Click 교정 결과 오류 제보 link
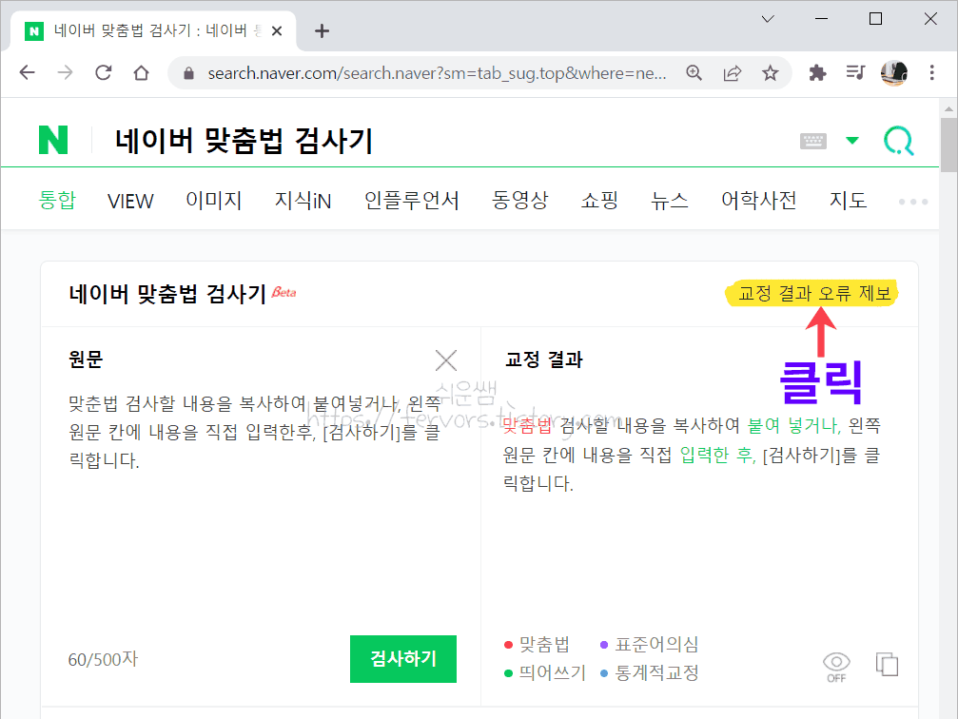This screenshot has height=719, width=958. pos(814,293)
